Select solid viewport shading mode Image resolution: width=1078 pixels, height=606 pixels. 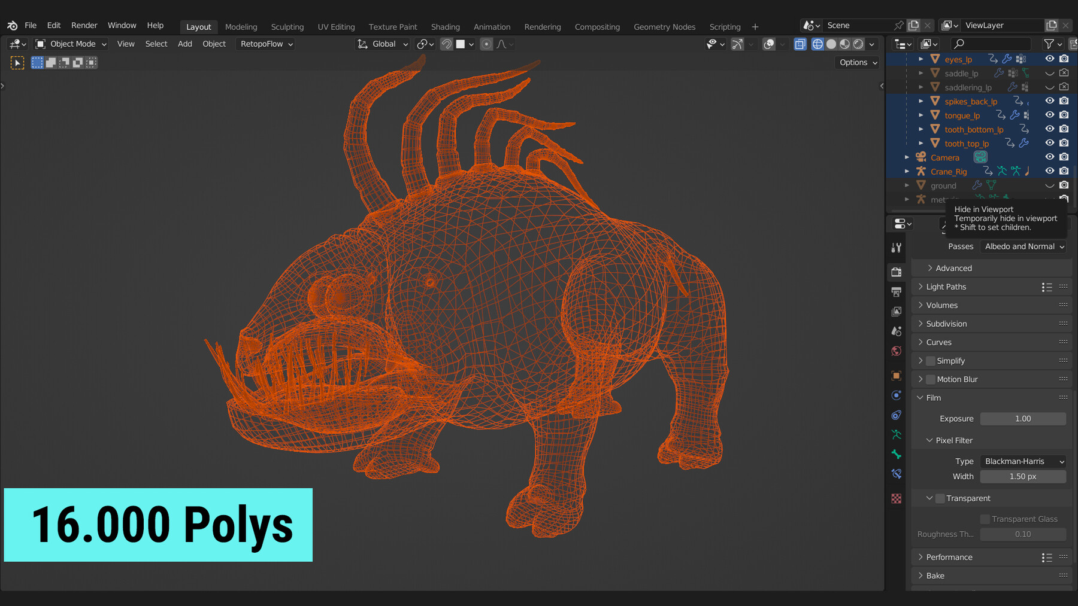point(831,44)
